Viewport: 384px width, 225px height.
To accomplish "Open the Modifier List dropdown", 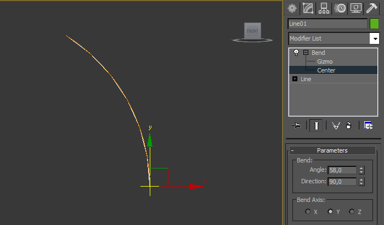I will 375,38.
